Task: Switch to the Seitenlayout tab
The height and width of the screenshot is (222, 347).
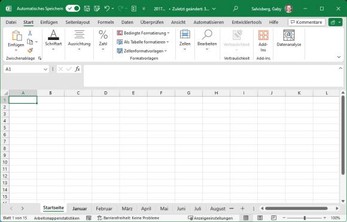Action: pyautogui.click(x=77, y=22)
